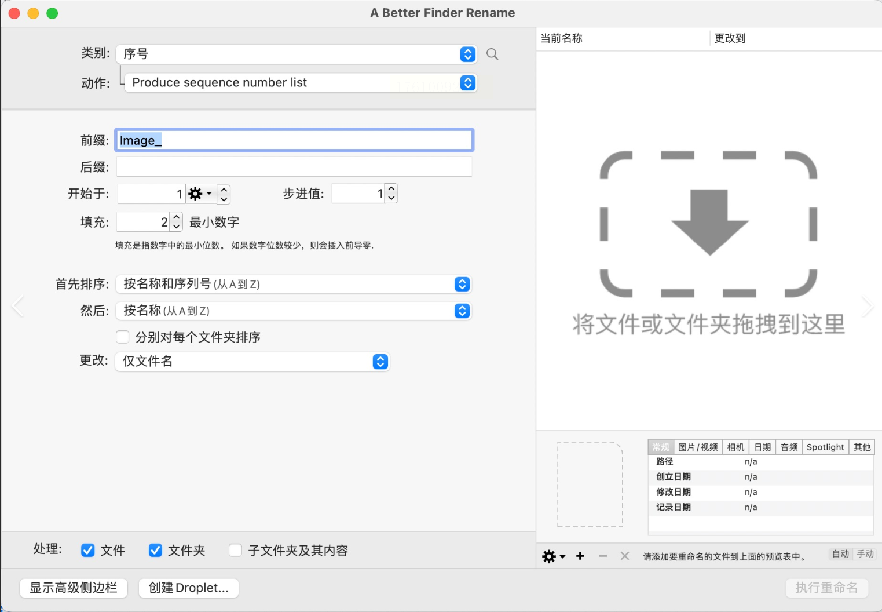This screenshot has width=882, height=612.
Task: Click the 填充 stepper arrows
Action: point(177,221)
